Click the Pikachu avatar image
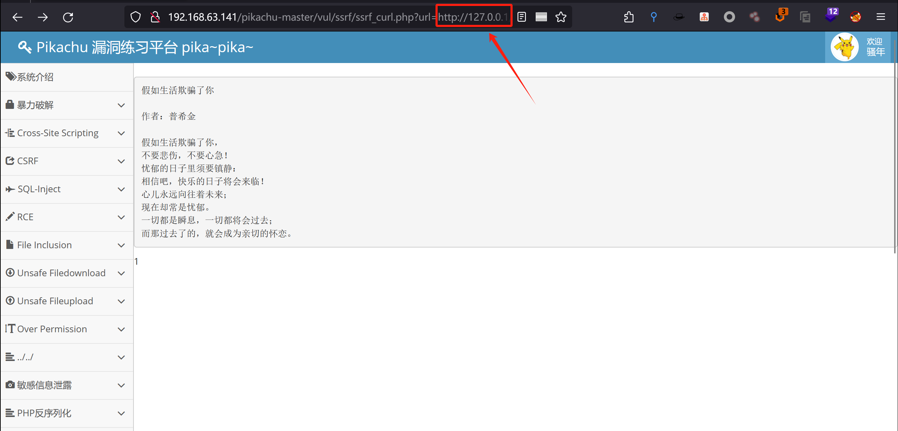The height and width of the screenshot is (431, 898). point(844,47)
